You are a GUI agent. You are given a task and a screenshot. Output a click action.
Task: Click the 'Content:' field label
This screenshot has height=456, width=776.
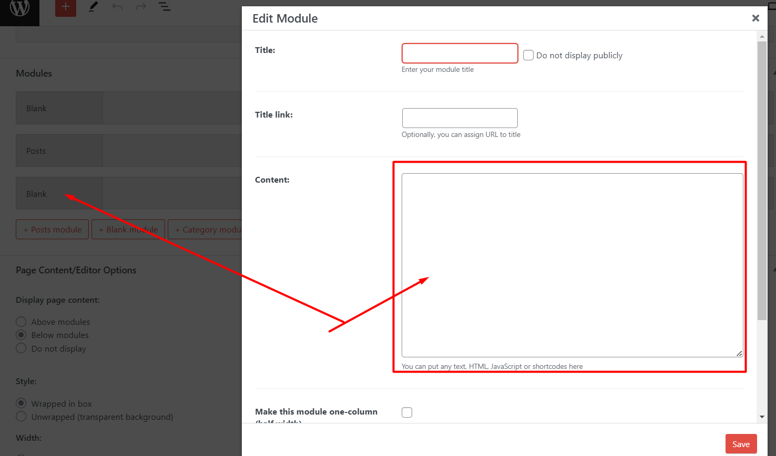click(x=272, y=179)
